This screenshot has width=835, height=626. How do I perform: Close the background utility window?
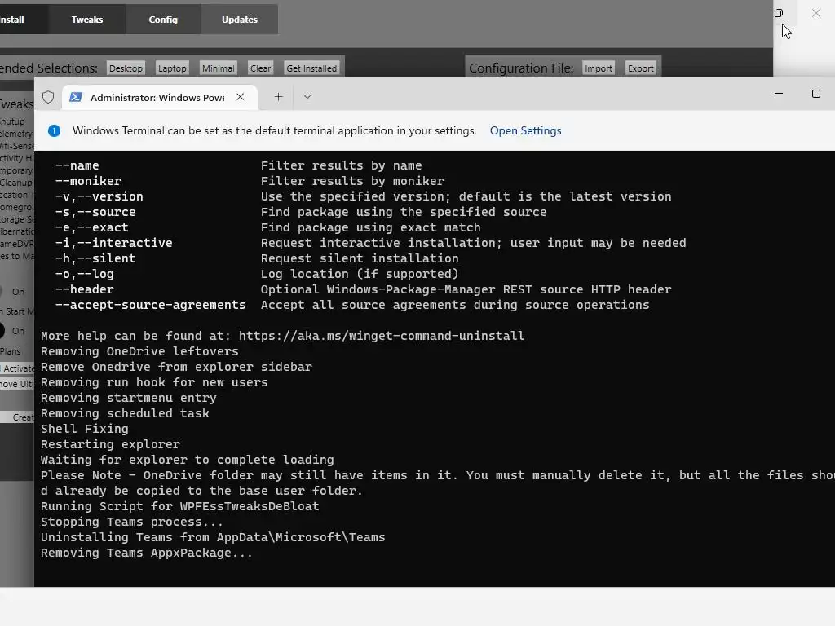click(816, 13)
